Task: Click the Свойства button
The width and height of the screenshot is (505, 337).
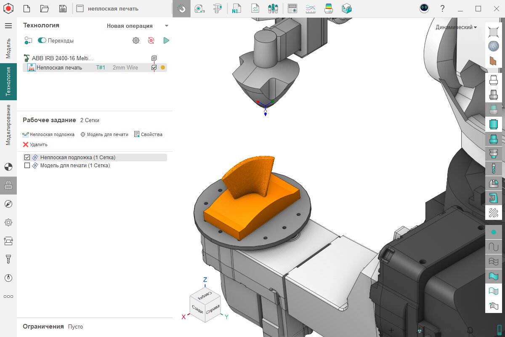Action: (148, 134)
